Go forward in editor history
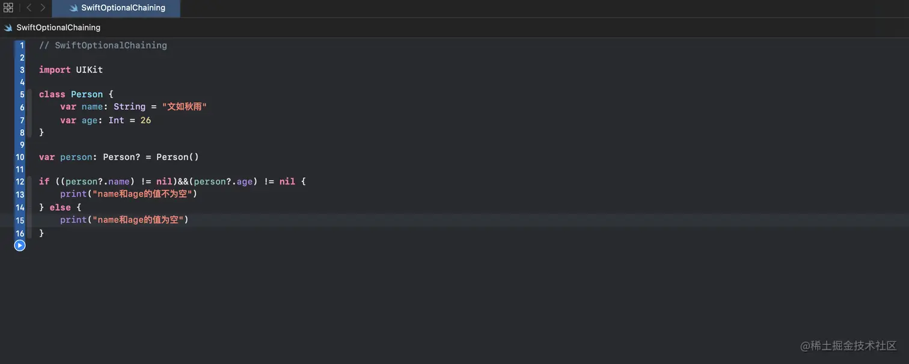909x364 pixels. coord(43,8)
